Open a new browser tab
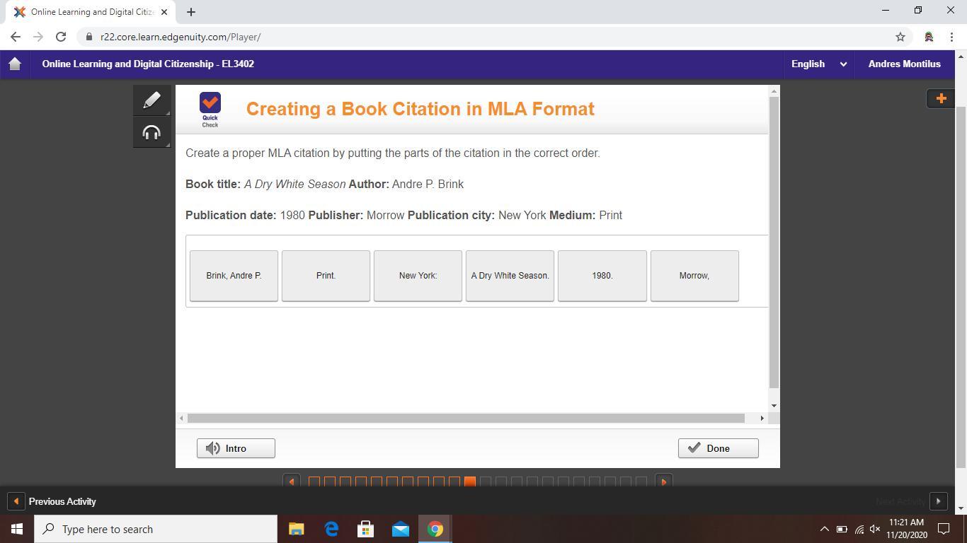Image resolution: width=967 pixels, height=543 pixels. 191,12
